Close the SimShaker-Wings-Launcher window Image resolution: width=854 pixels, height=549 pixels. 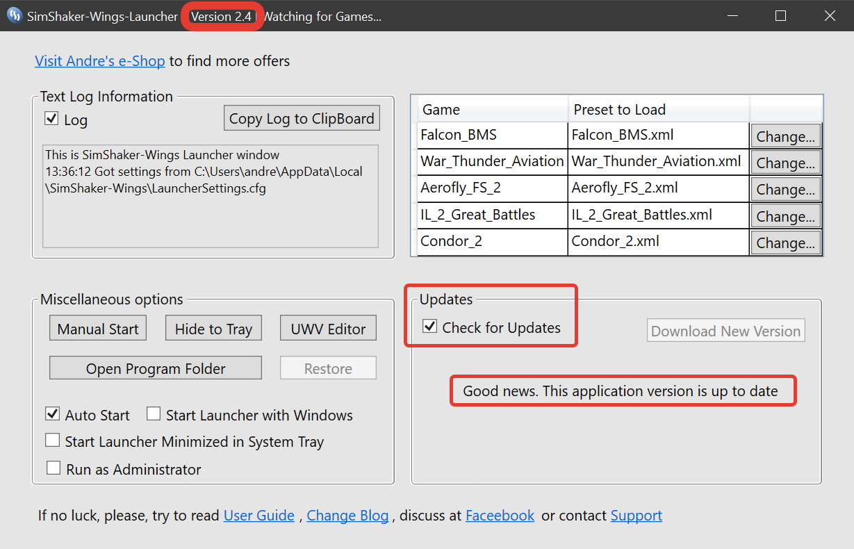coord(829,16)
